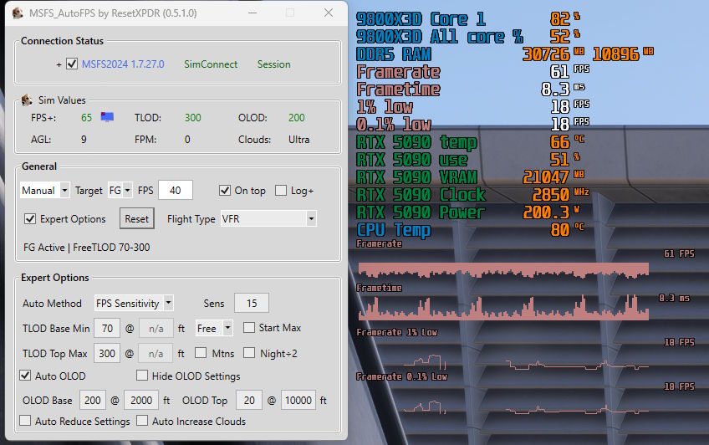Screen dimensions: 709x445
Task: Expand the Flight Type VFR dropdown
Action: click(268, 219)
